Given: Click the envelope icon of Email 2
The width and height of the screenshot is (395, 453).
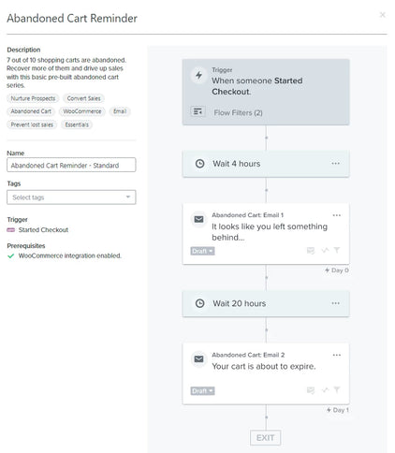Looking at the screenshot, I should [198, 359].
